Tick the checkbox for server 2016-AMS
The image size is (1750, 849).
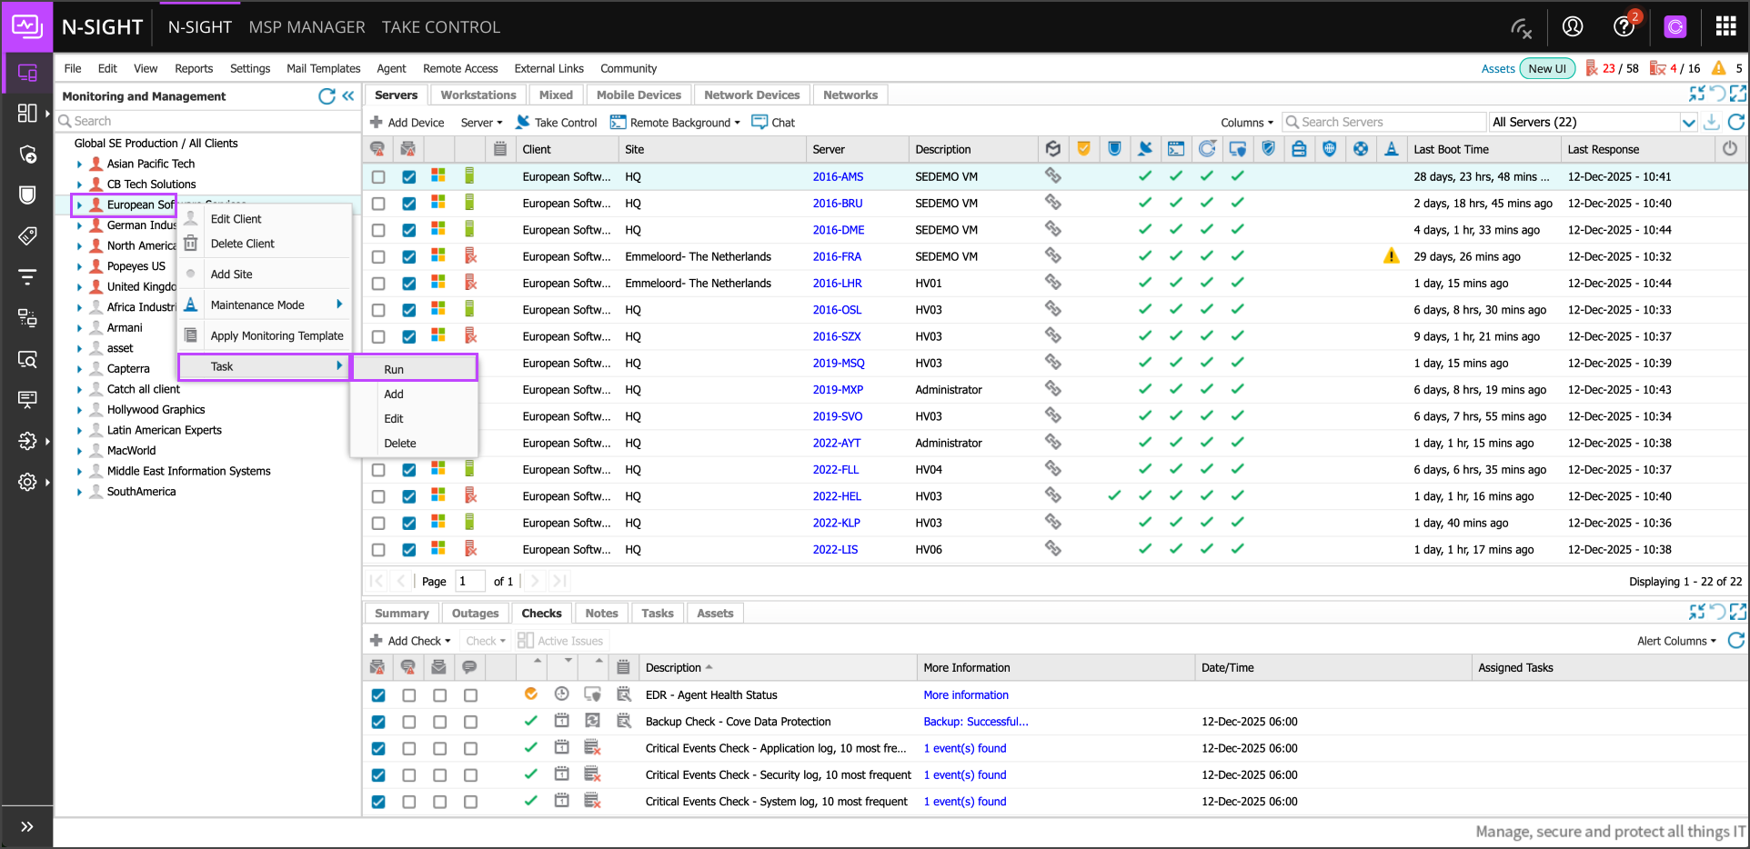click(378, 177)
